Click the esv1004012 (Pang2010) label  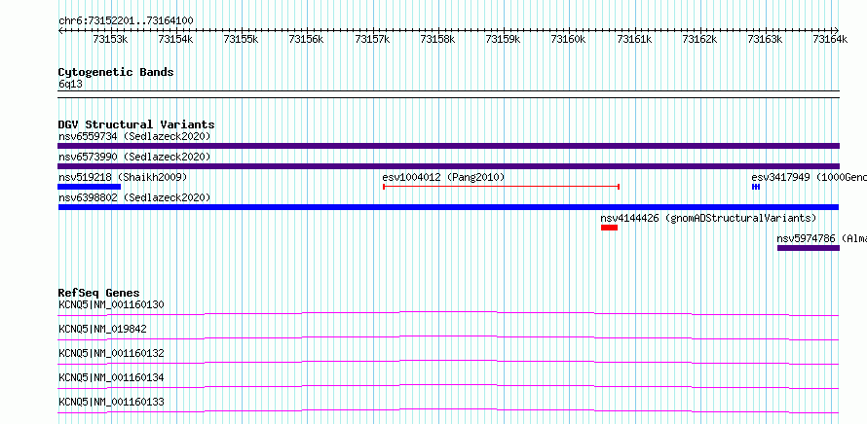coord(443,177)
